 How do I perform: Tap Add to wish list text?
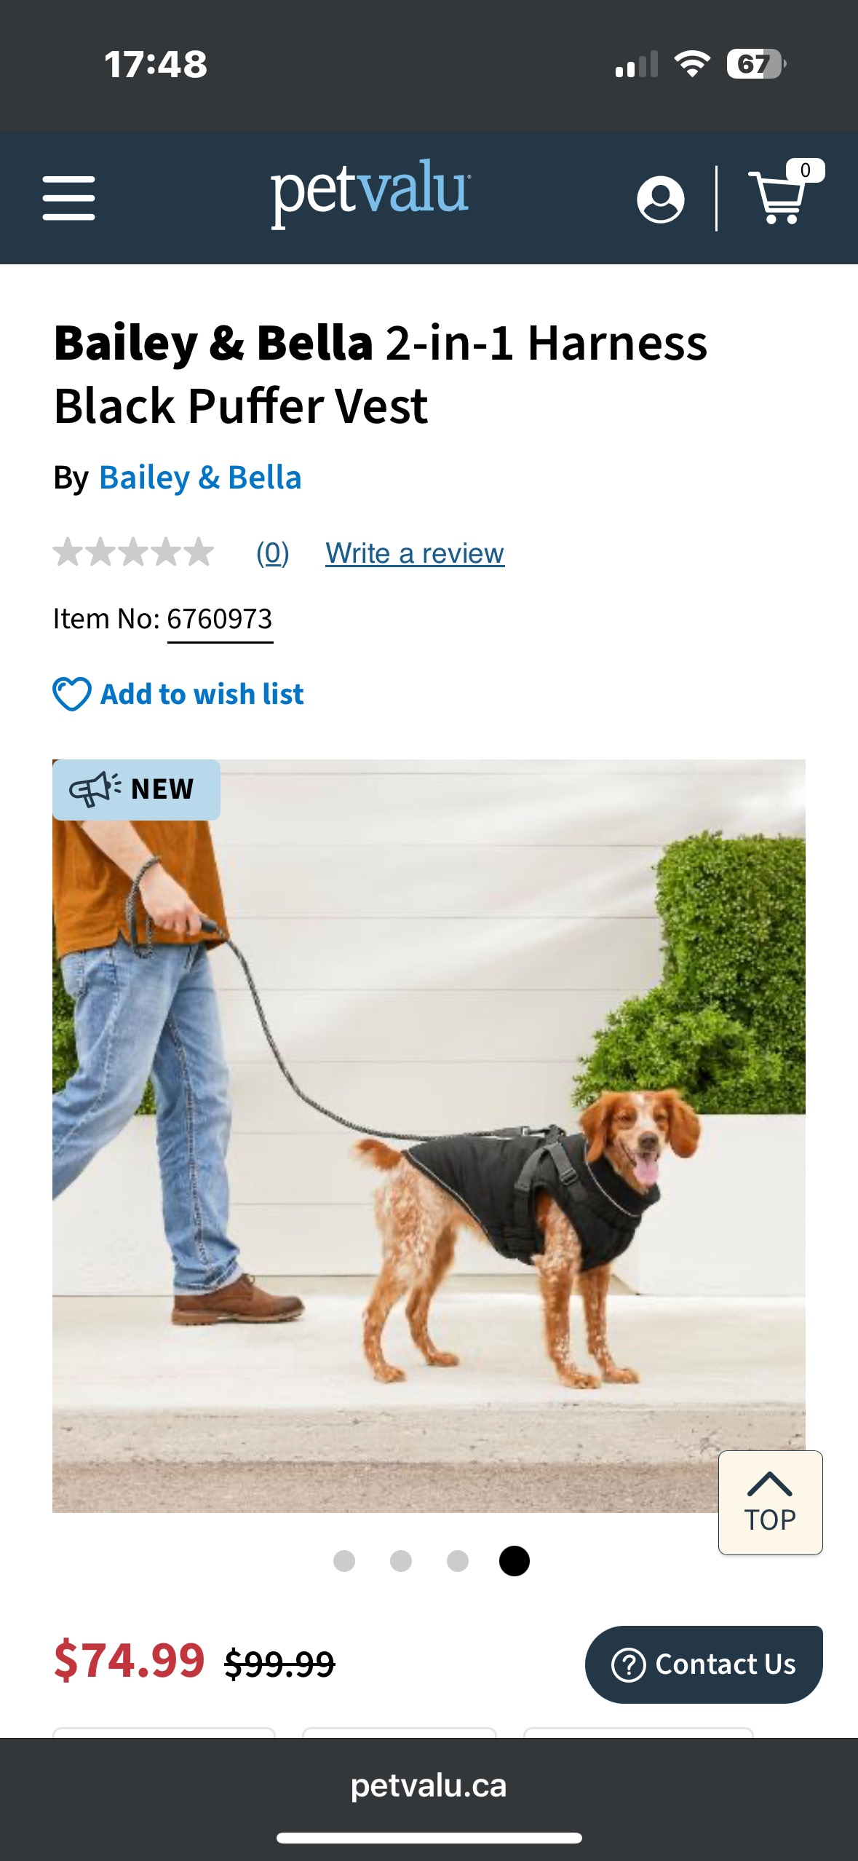[x=202, y=694]
